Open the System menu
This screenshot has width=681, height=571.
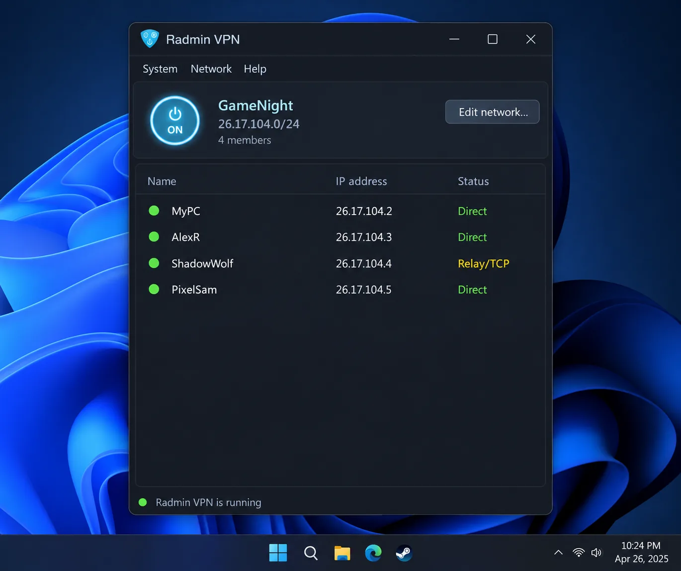[x=160, y=69]
